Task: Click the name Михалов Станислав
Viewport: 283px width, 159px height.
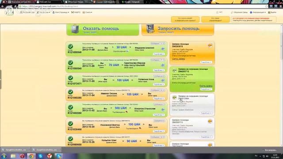Action: tap(145, 109)
